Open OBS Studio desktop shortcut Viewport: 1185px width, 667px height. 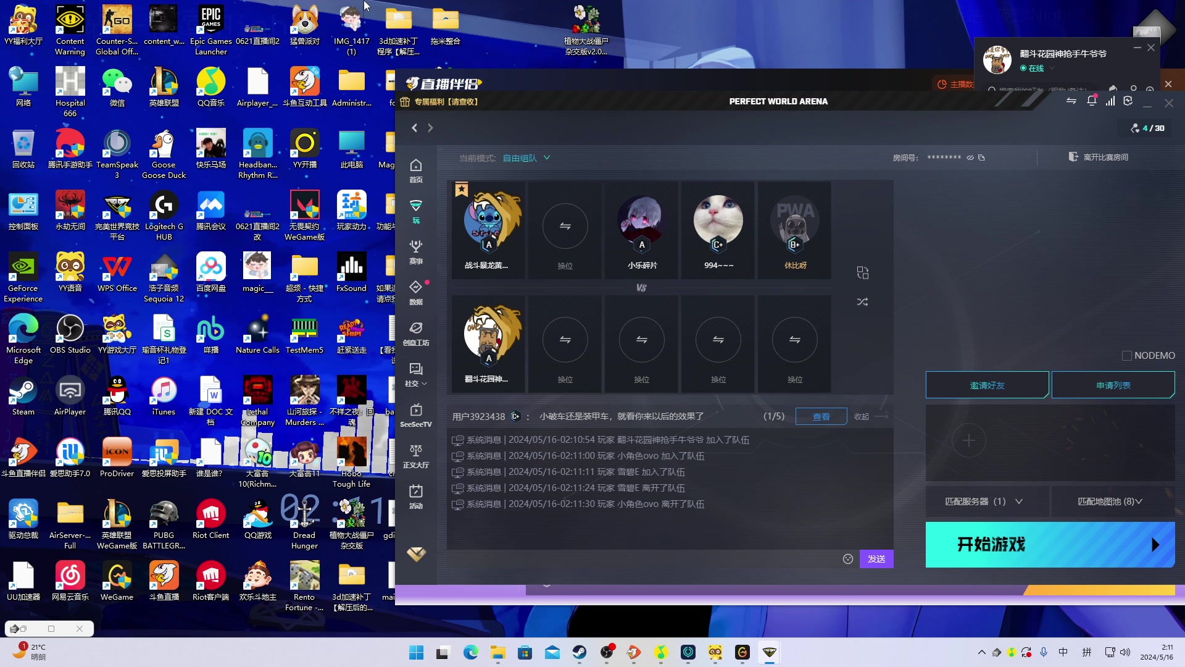pyautogui.click(x=70, y=335)
